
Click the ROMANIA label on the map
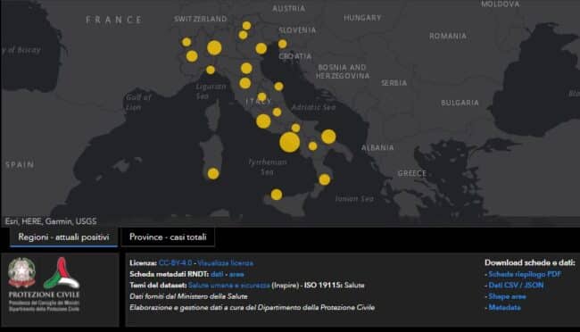448,37
